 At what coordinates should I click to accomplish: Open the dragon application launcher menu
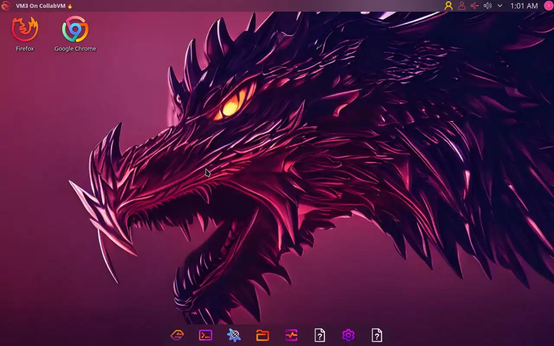click(x=6, y=6)
